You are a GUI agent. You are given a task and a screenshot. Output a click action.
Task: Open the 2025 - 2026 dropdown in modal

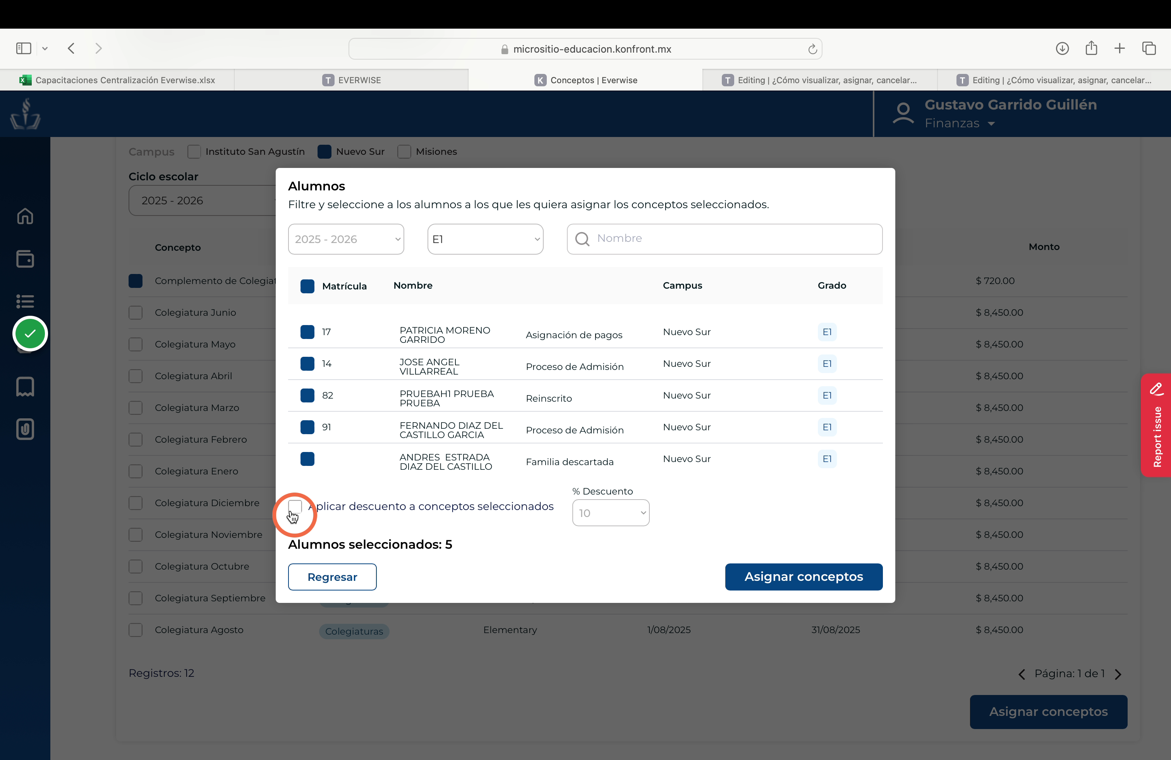click(346, 240)
